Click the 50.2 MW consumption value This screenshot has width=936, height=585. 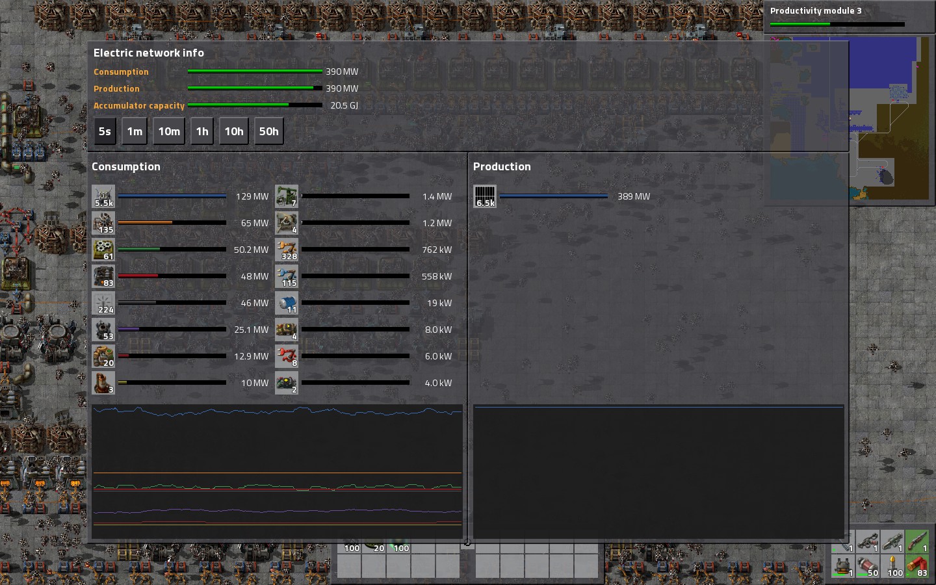tap(251, 250)
